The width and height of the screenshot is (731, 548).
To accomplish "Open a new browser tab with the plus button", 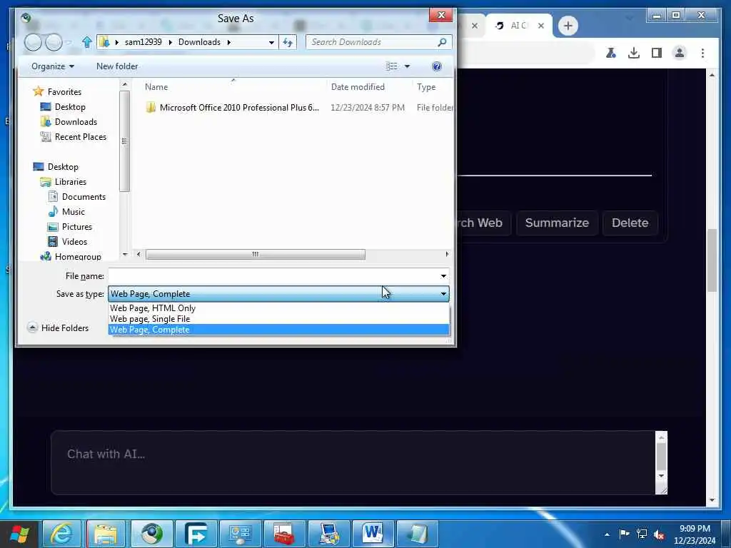I will coord(568,26).
